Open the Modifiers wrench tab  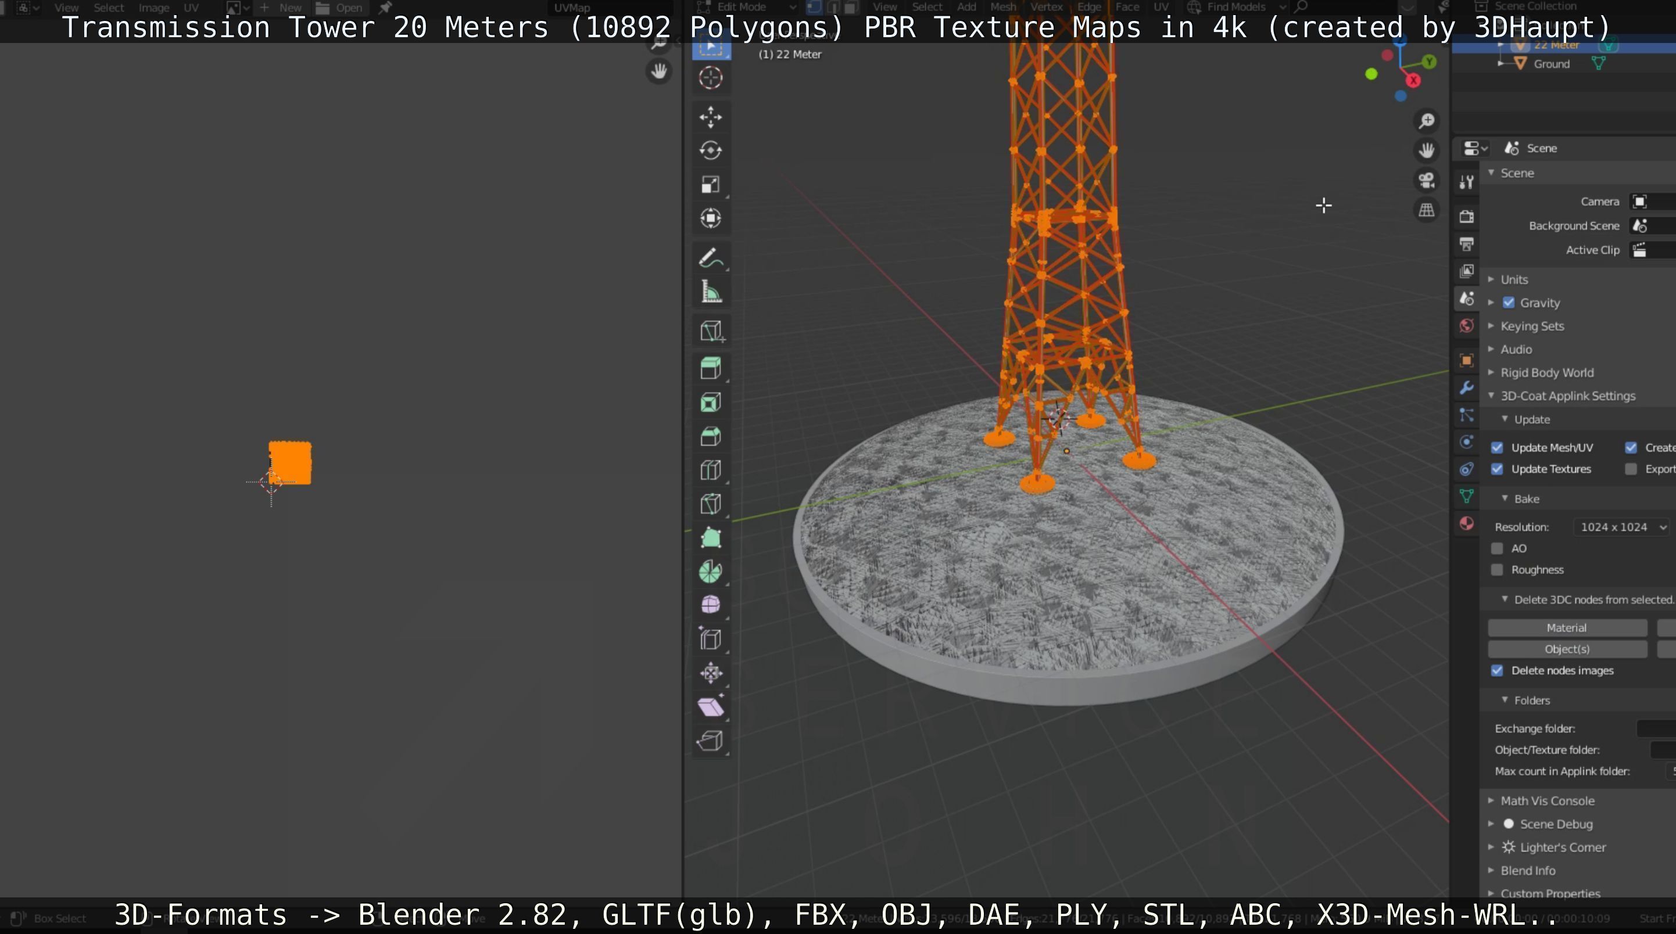[1467, 387]
